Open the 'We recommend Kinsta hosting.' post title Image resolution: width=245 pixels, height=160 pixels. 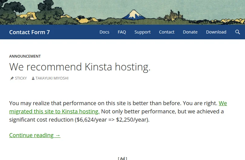pos(80,67)
